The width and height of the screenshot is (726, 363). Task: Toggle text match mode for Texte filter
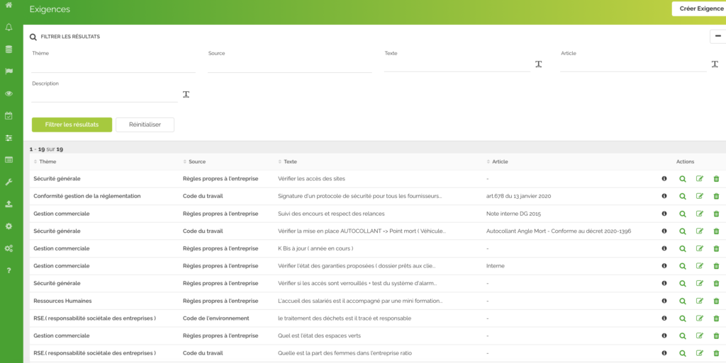[538, 64]
